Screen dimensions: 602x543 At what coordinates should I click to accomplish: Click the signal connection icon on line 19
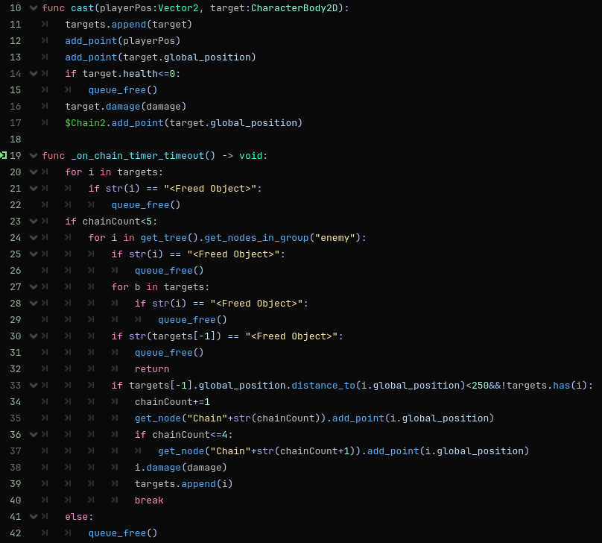click(x=4, y=156)
